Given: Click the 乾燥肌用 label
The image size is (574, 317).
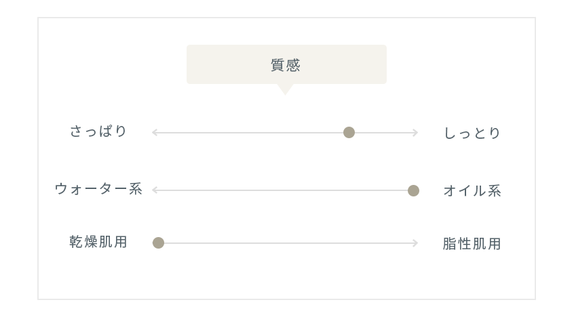Looking at the screenshot, I should pos(98,242).
